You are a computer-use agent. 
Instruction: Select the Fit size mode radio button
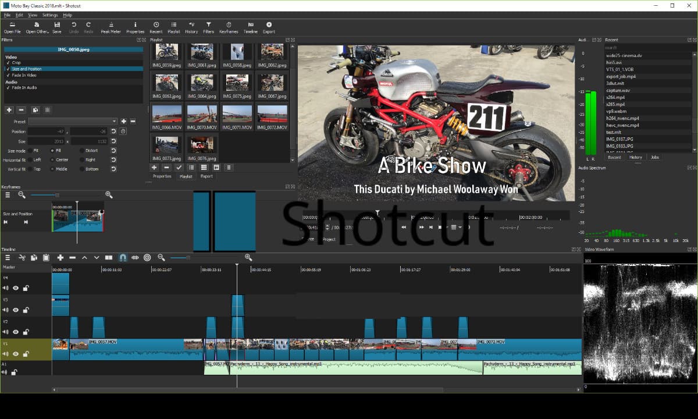coord(30,150)
